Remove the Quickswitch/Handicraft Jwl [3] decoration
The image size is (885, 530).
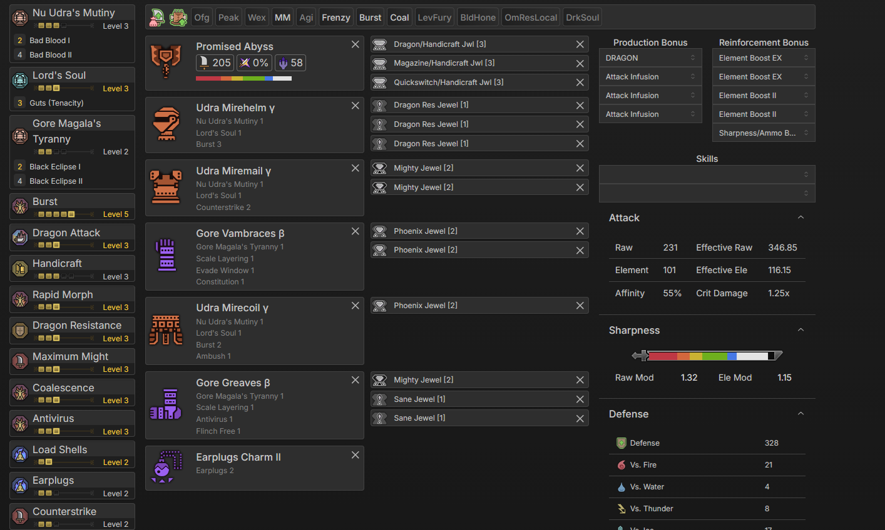[580, 82]
